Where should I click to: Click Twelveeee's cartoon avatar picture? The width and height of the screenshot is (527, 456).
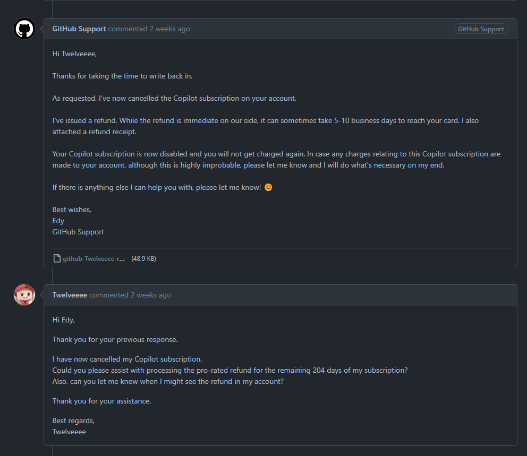point(24,295)
